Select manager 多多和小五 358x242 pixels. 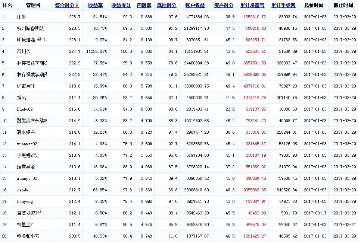point(28,236)
